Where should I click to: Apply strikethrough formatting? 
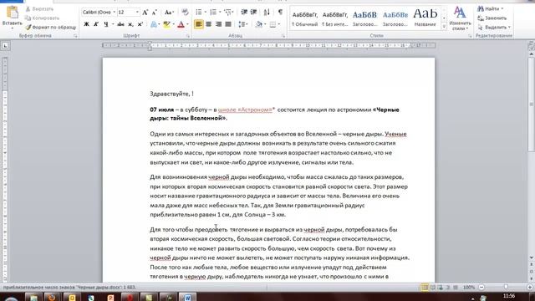pos(120,24)
